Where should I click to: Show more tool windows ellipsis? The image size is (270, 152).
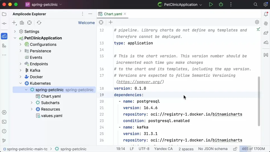pos(4,55)
